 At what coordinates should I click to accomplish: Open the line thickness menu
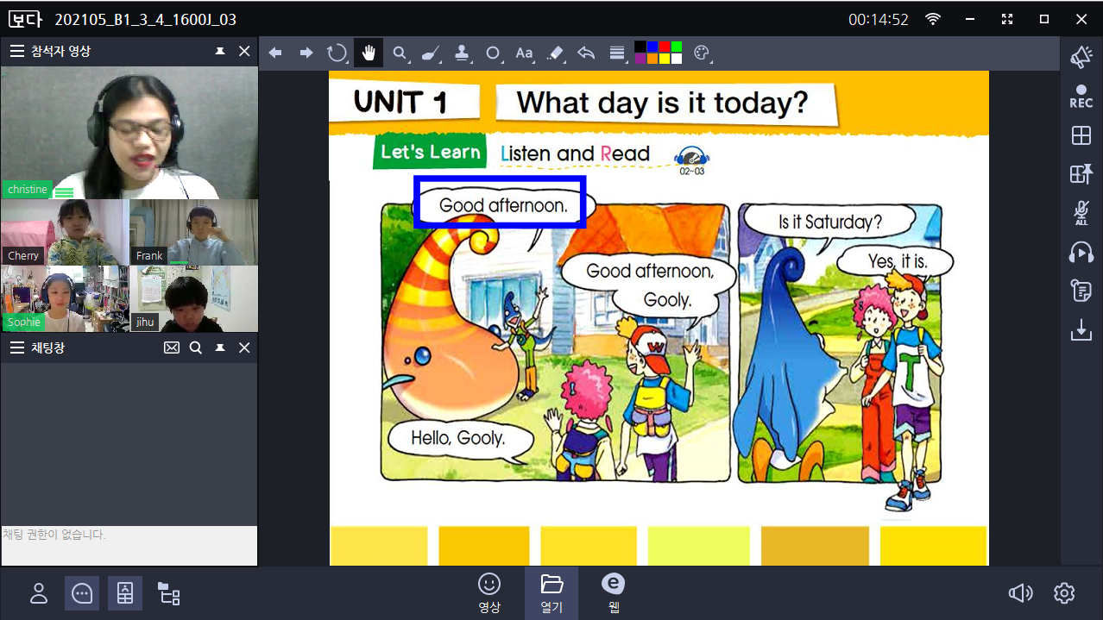click(617, 53)
